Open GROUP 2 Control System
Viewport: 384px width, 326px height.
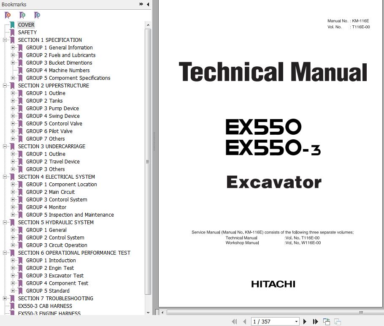tap(55, 237)
